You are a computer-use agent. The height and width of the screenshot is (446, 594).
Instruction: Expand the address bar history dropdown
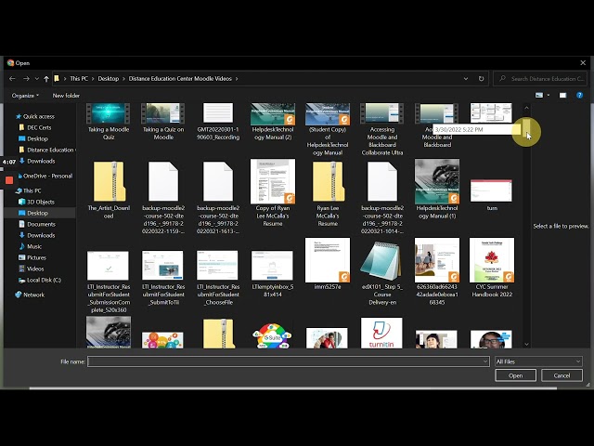[466, 78]
